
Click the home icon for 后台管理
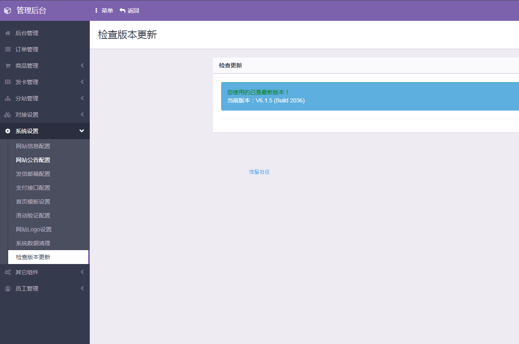[8, 33]
